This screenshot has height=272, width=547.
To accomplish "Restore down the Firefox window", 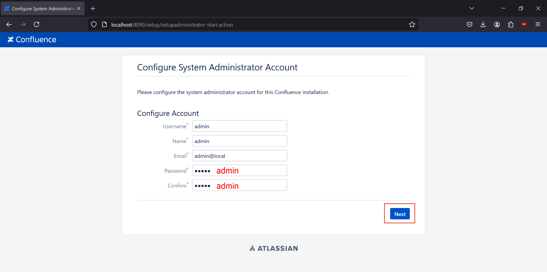I will [521, 8].
